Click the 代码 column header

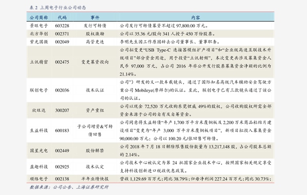click(62, 18)
